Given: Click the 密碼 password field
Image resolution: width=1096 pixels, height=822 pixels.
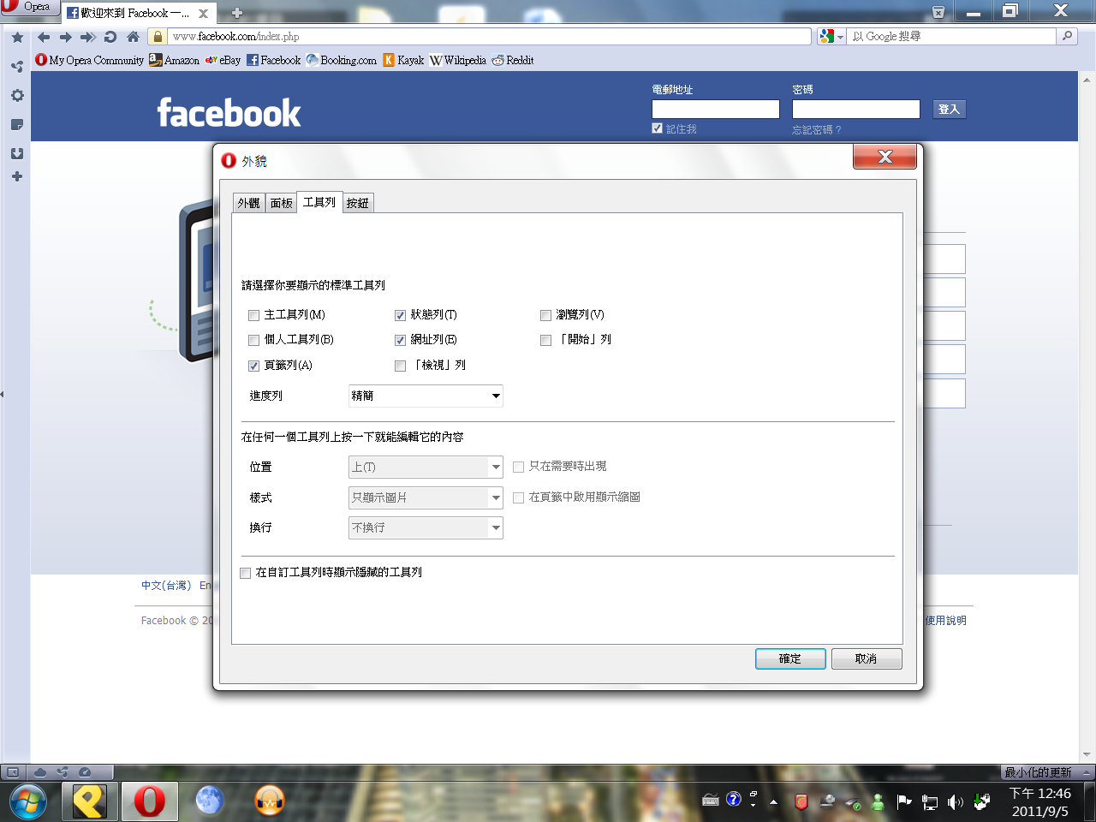Looking at the screenshot, I should click(x=856, y=110).
